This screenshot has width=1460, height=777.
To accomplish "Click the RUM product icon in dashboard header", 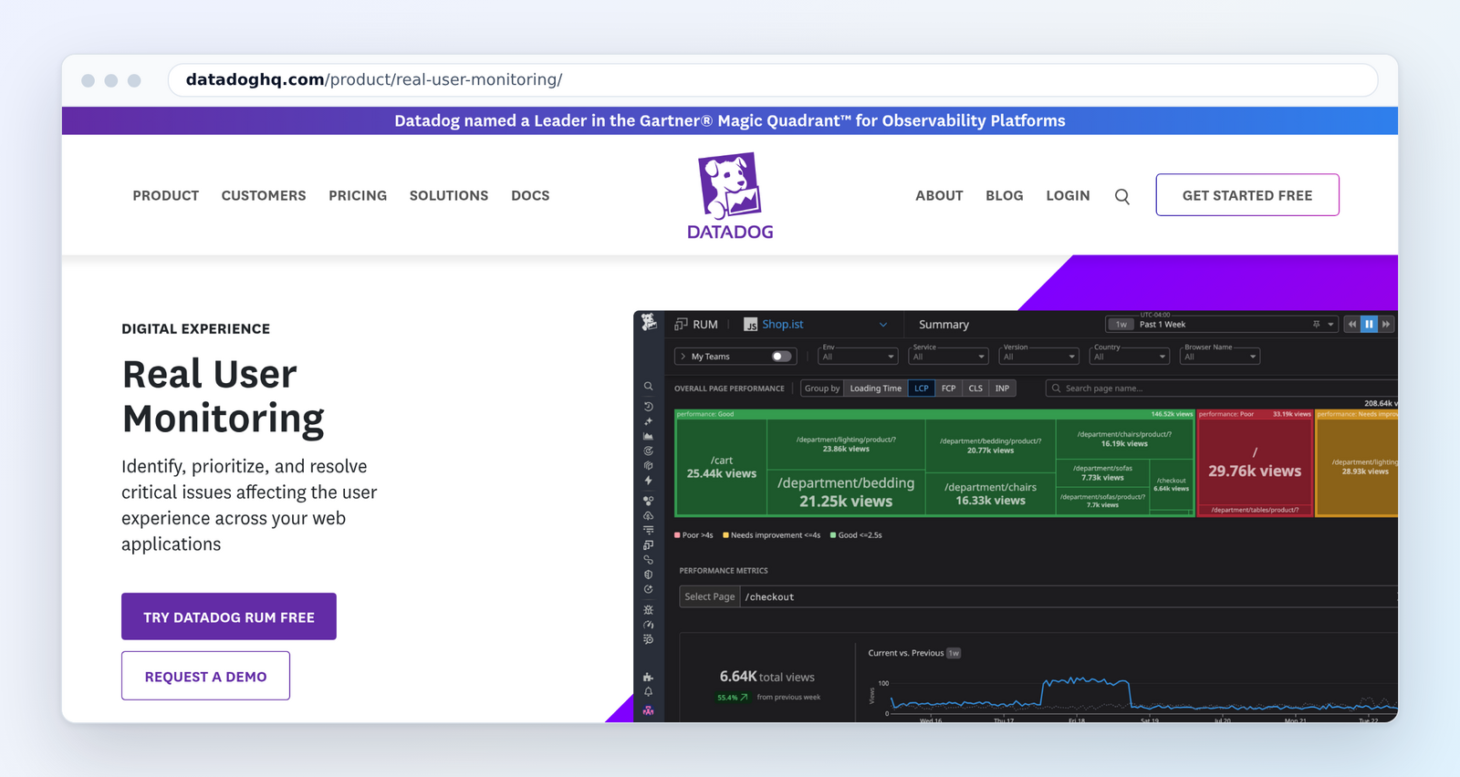I will [x=681, y=324].
